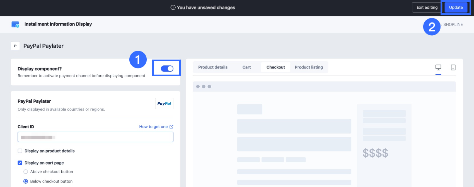Click the PayPal logo badge
This screenshot has height=187, width=474.
point(164,104)
